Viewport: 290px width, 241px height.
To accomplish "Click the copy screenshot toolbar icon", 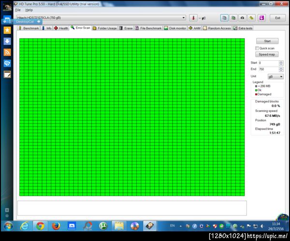I will 233,18.
